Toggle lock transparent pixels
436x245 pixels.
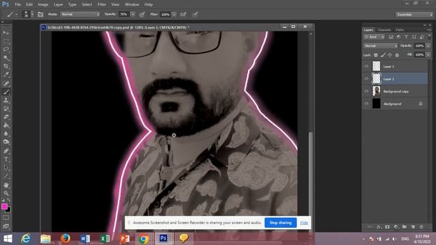pyautogui.click(x=375, y=55)
